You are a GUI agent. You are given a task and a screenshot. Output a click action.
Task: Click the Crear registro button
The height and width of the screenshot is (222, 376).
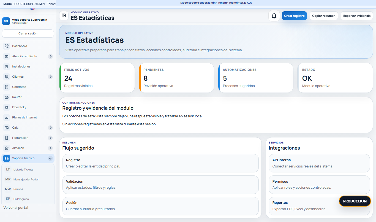pyautogui.click(x=294, y=16)
